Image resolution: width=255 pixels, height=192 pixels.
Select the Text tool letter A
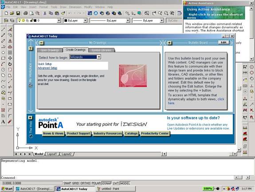point(3,122)
